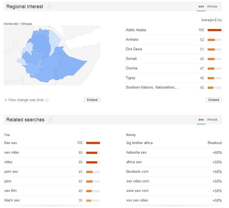The width and height of the screenshot is (229, 208).
Task: Click Embed button below the subregion list
Action: click(x=214, y=100)
